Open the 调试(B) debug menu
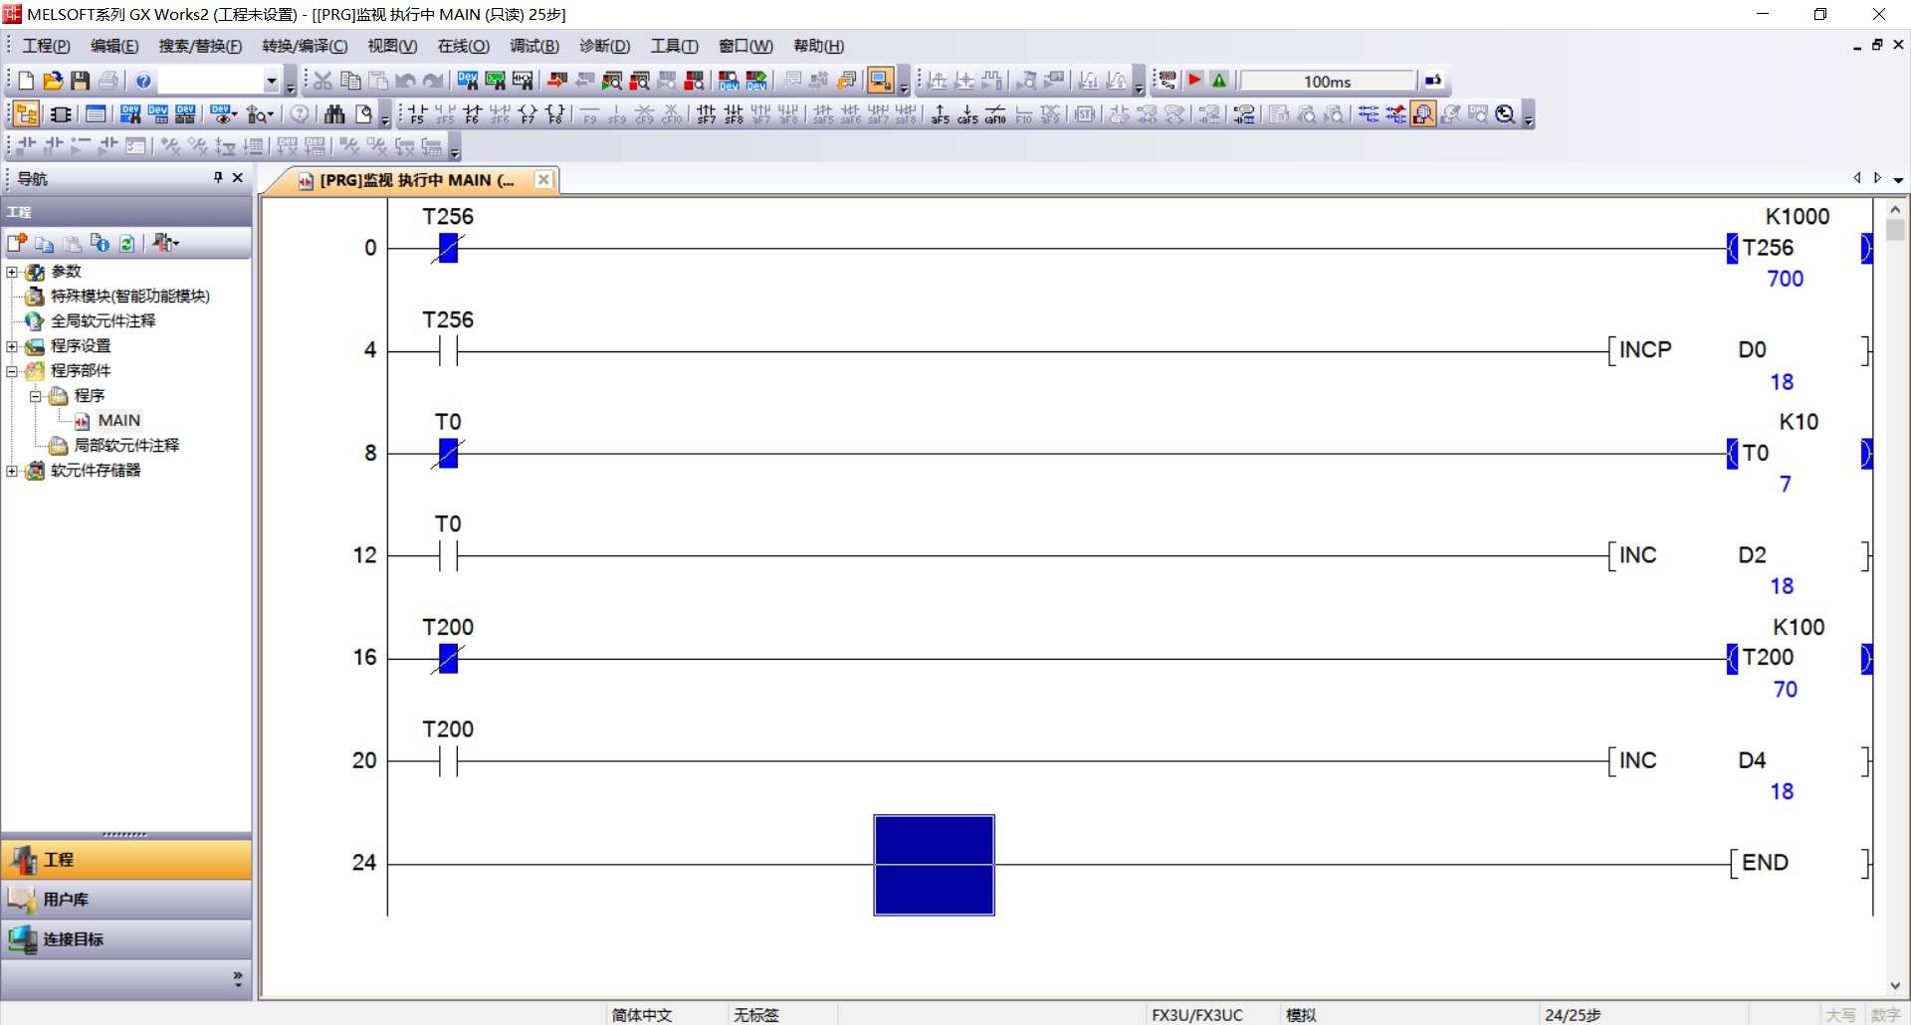Screen dimensions: 1911x1025 tap(533, 46)
